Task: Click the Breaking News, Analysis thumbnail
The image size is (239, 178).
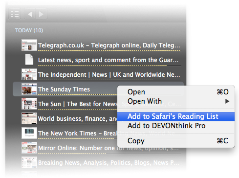Action: (29, 162)
